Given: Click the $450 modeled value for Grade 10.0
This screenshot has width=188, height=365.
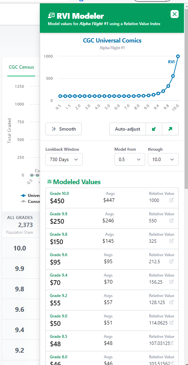Looking at the screenshot, I should click(57, 201).
